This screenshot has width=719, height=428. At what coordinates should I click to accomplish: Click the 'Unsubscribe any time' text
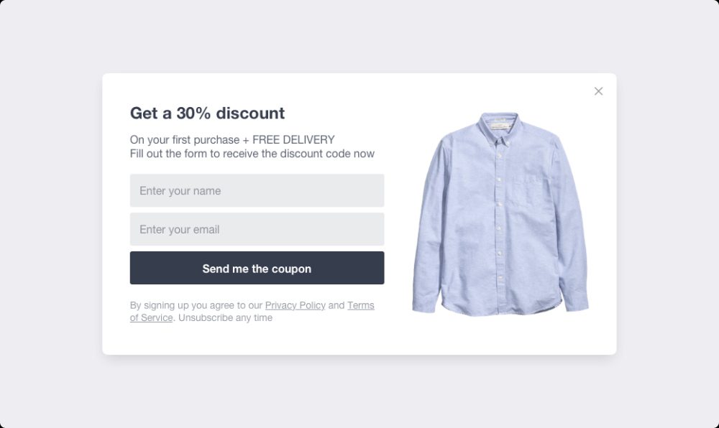(x=225, y=318)
